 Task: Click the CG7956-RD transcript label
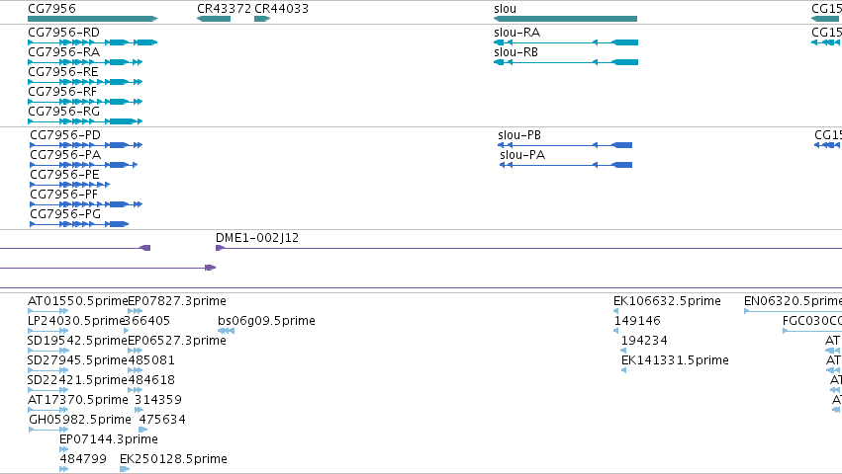(63, 33)
